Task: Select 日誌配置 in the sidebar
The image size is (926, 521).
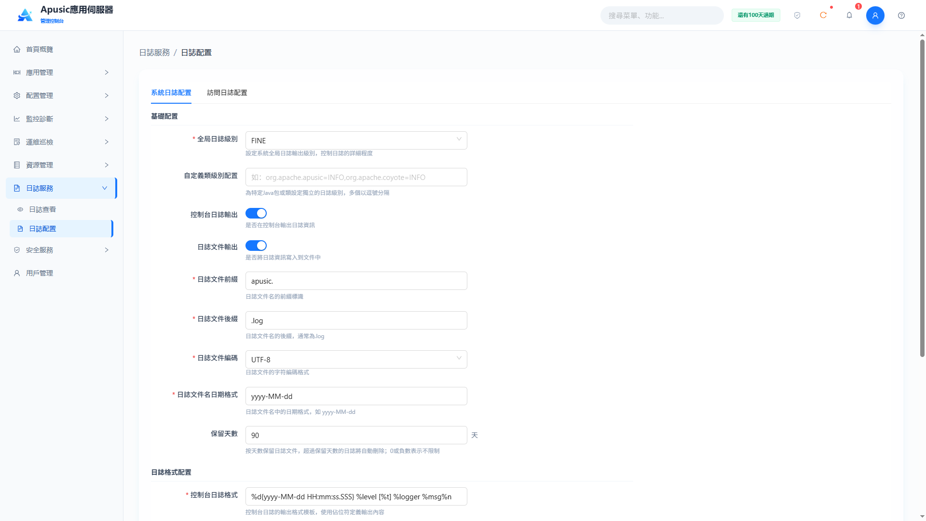Action: pos(61,229)
